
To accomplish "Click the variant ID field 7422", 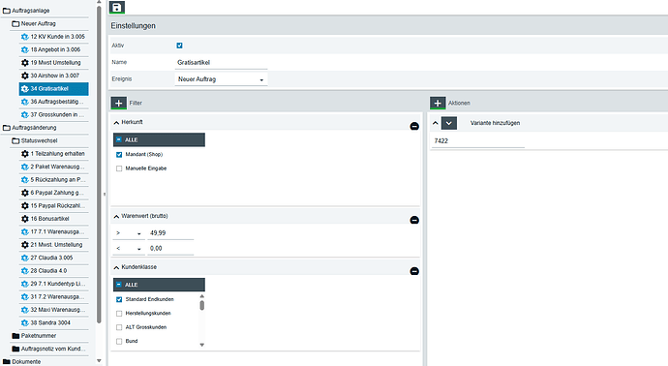I will pyautogui.click(x=478, y=141).
